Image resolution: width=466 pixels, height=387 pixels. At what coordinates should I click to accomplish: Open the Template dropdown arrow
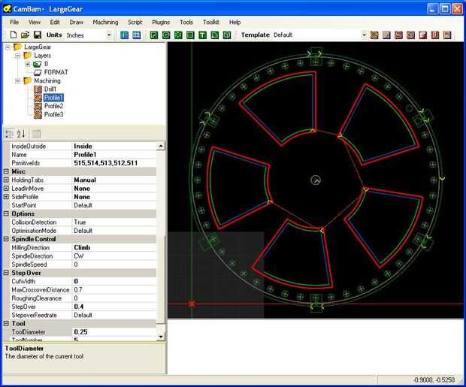point(364,35)
